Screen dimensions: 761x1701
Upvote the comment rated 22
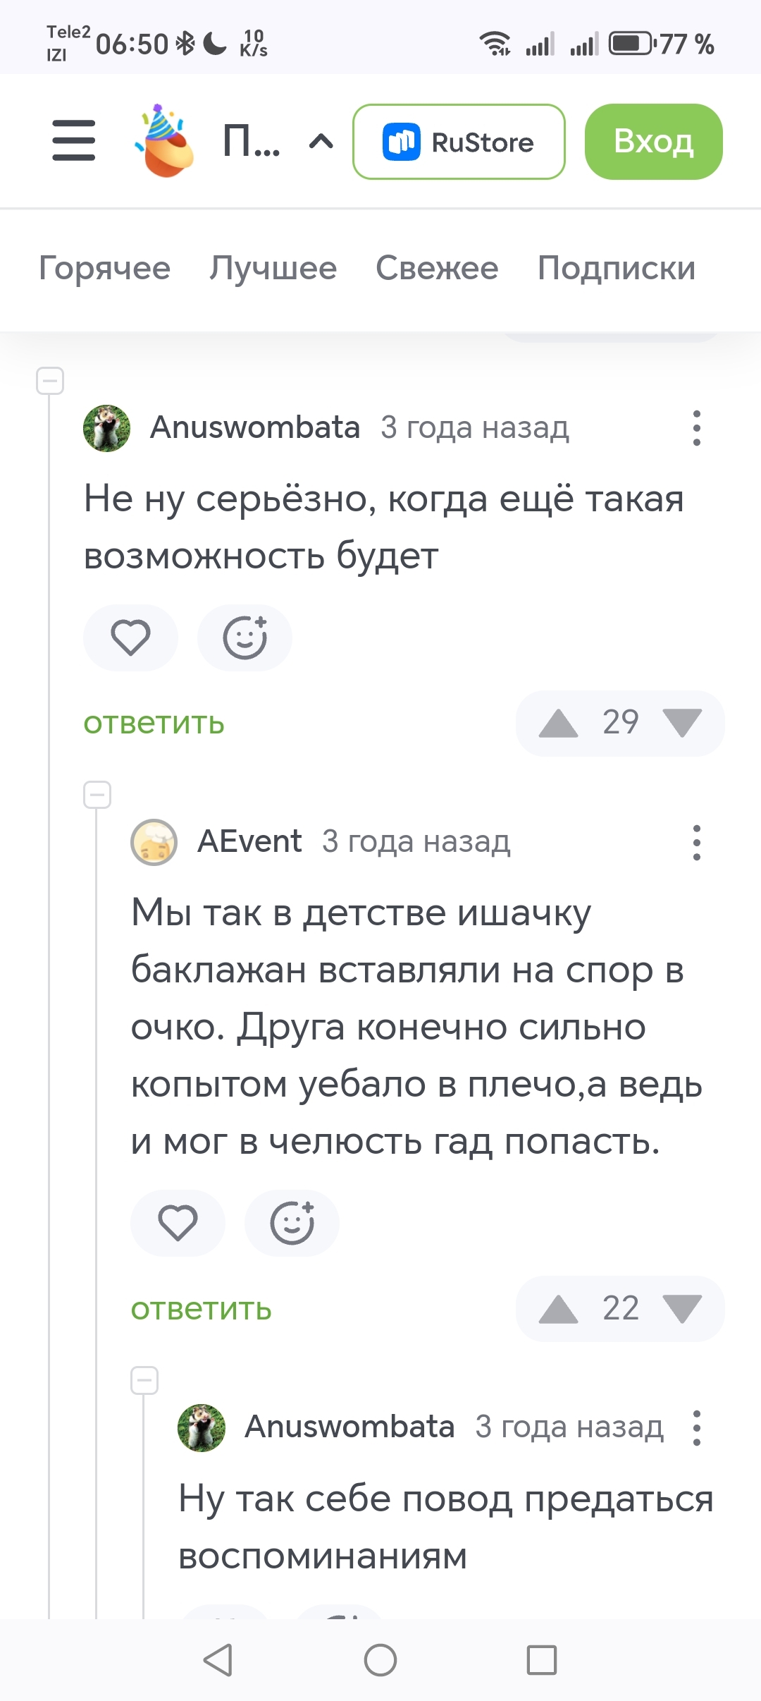tap(558, 1309)
